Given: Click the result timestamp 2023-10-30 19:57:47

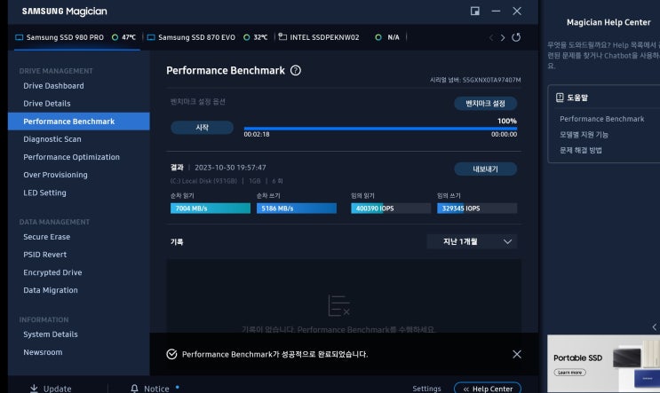Looking at the screenshot, I should click(x=230, y=168).
